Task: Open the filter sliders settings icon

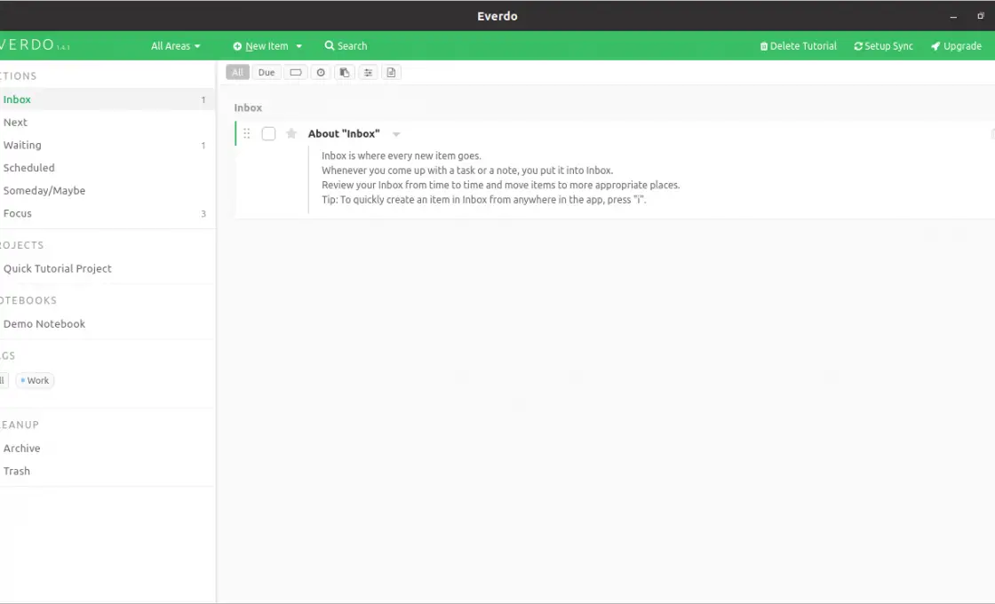Action: coord(368,72)
